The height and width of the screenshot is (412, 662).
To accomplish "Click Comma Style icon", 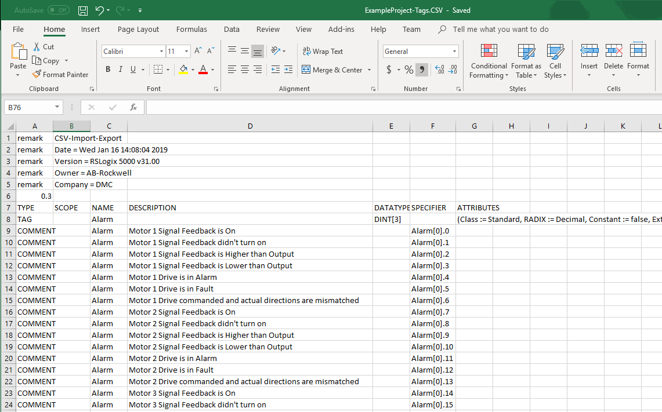I will 422,69.
